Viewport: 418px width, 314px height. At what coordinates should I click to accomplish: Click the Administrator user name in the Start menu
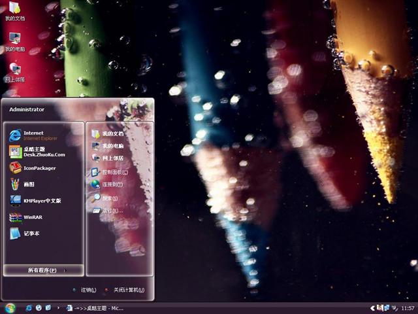click(27, 109)
